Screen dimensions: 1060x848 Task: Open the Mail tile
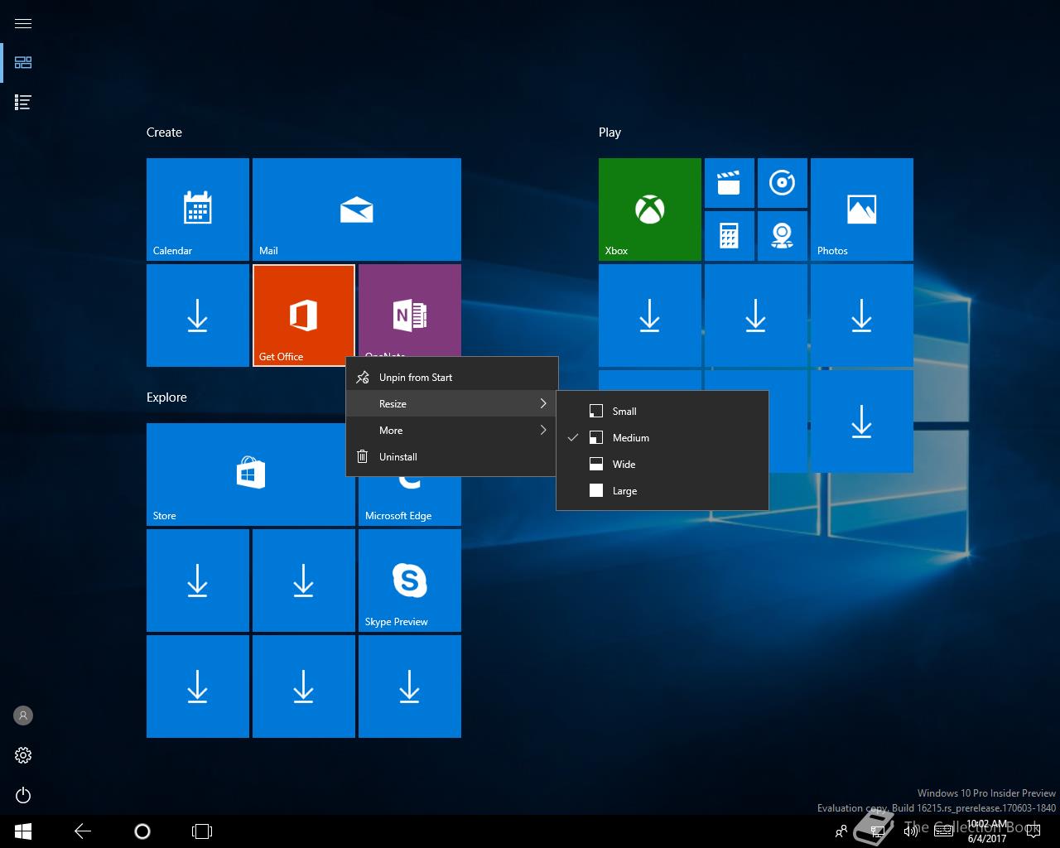[357, 210]
